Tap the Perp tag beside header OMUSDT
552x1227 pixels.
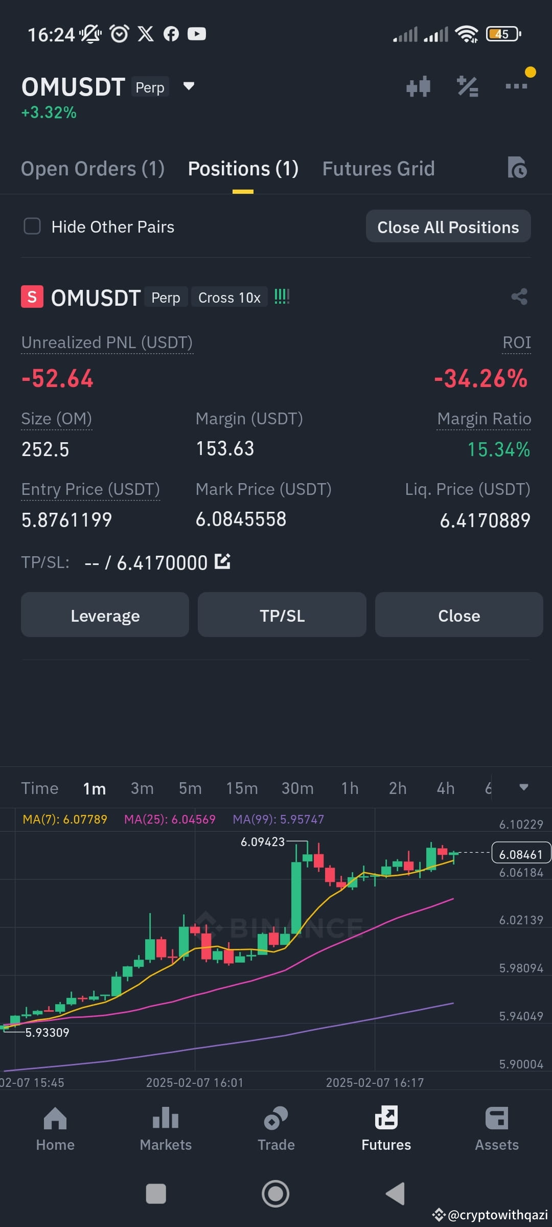point(150,87)
